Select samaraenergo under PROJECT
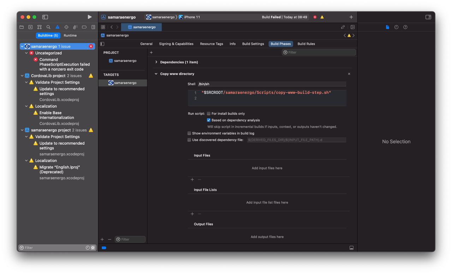452x274 pixels. pyautogui.click(x=123, y=61)
